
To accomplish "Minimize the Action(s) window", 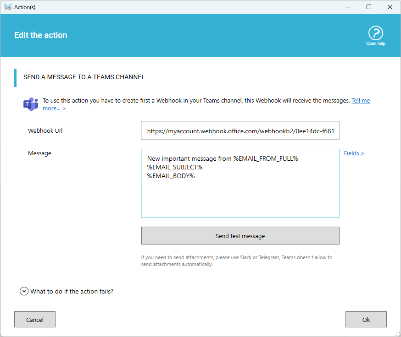I will (348, 7).
